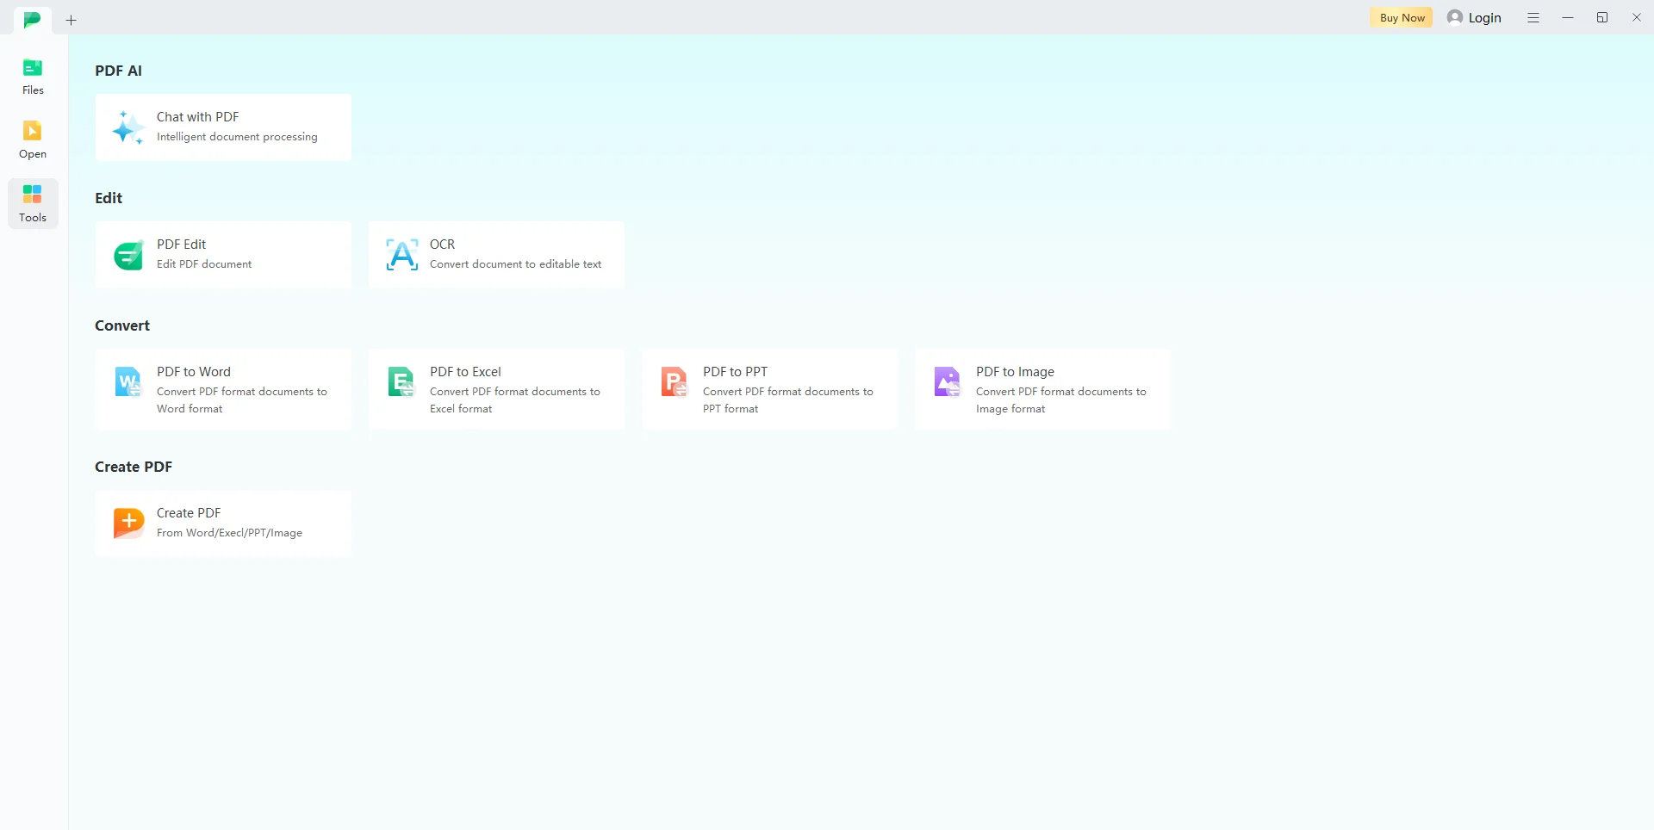Click the Buy Now button
Screen dimensions: 1654x830
pyautogui.click(x=1402, y=17)
